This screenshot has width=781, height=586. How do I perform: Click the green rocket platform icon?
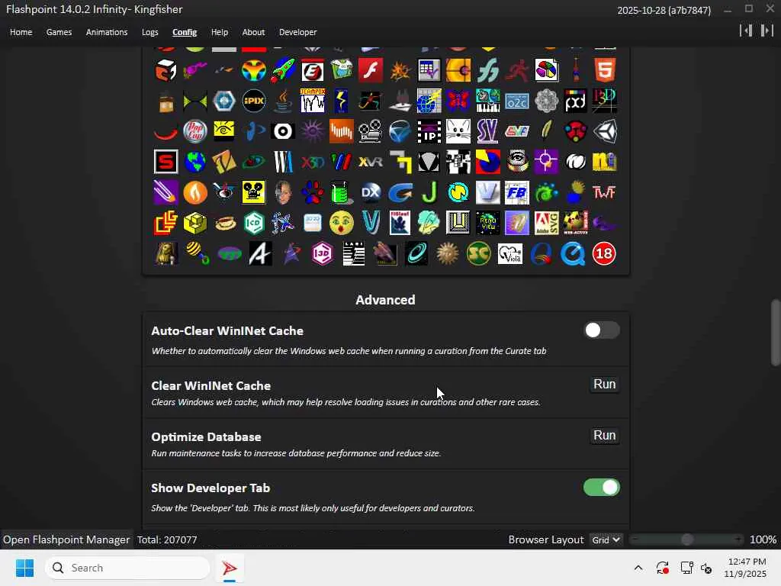(283, 70)
